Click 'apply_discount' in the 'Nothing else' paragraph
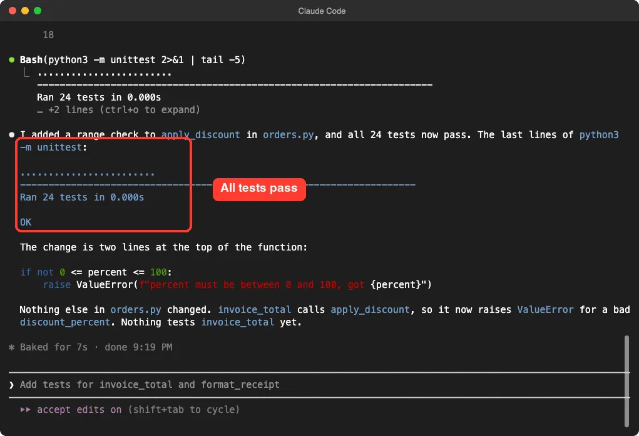The image size is (639, 436). (370, 310)
